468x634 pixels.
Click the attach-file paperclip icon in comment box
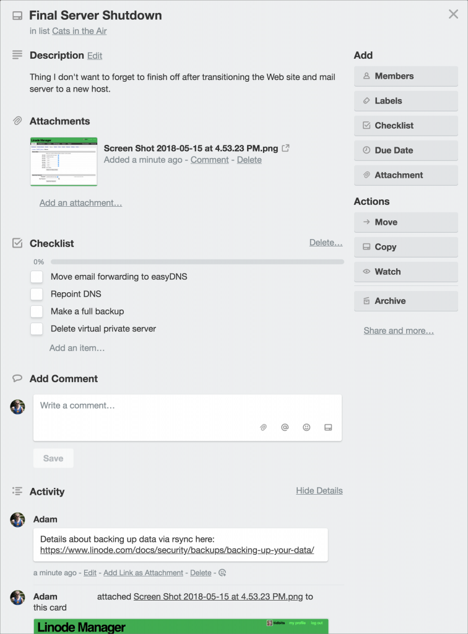click(263, 427)
